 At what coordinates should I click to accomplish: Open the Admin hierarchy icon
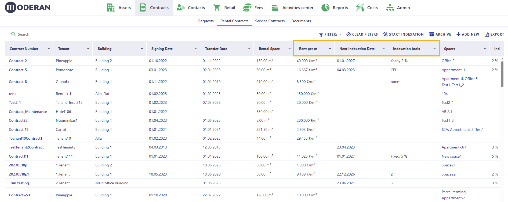tap(390, 7)
